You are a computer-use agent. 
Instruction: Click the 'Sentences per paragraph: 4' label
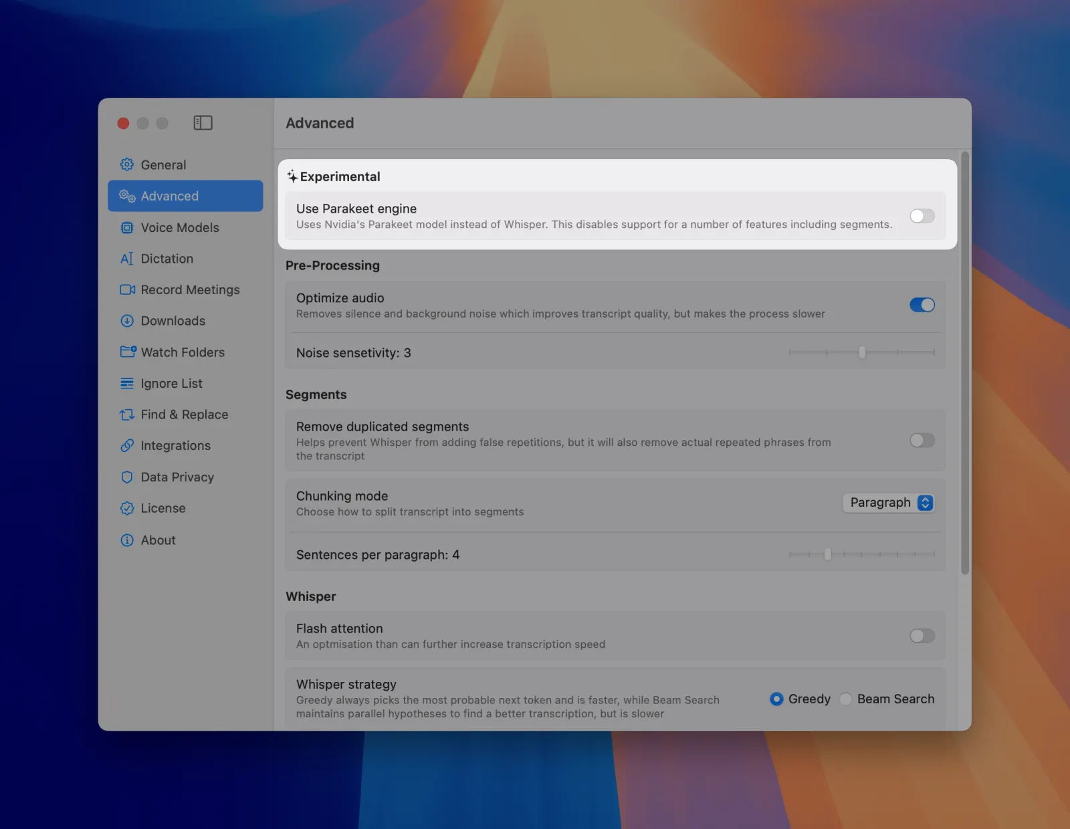point(378,555)
